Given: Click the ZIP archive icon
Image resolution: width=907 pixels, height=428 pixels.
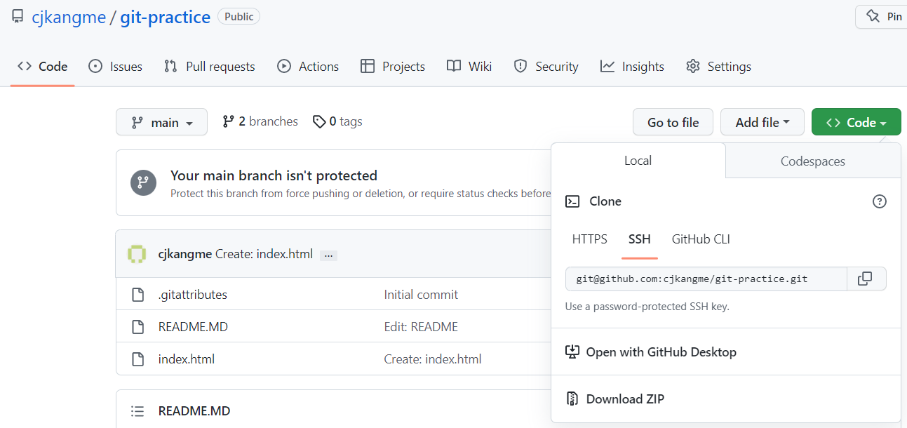Looking at the screenshot, I should point(572,399).
